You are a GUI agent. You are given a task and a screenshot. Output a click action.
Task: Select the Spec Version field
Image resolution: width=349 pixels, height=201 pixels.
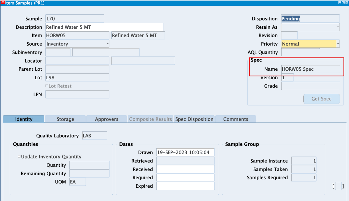click(x=287, y=78)
